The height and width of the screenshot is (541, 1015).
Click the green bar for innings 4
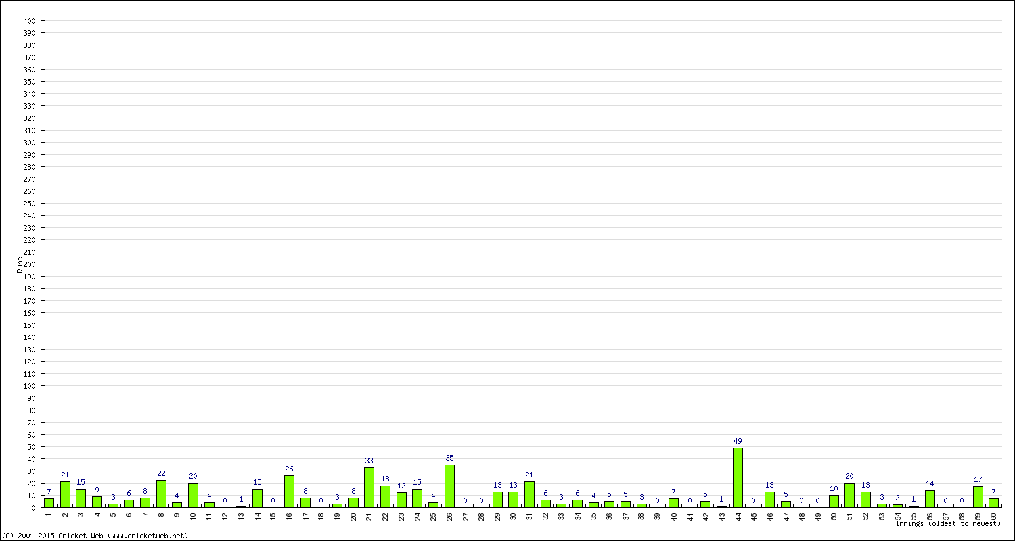coord(97,502)
